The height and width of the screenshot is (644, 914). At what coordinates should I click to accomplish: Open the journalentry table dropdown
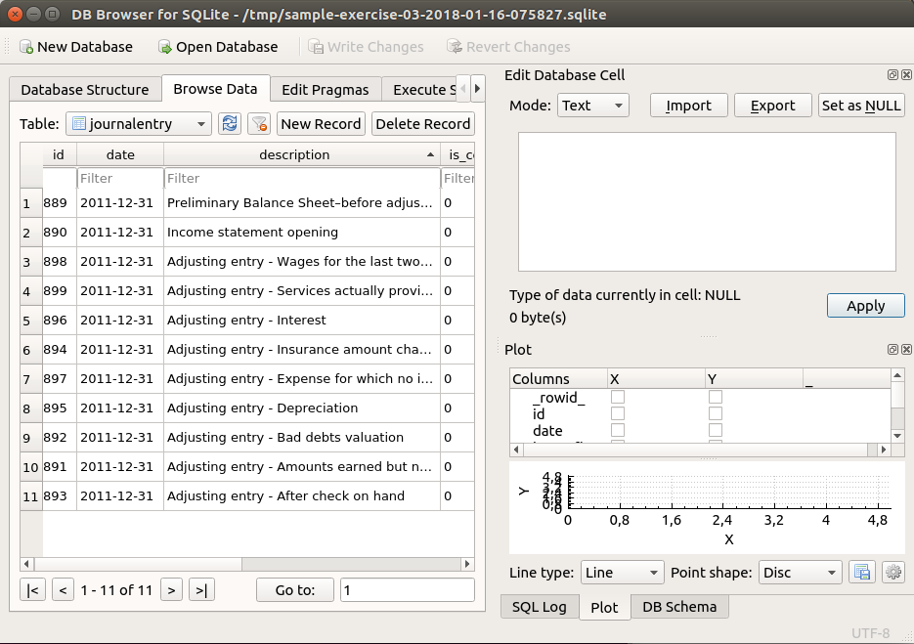pos(139,123)
